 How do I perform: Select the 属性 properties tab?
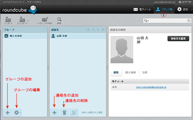coord(116,73)
